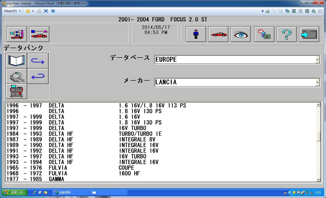Image resolution: width=326 pixels, height=198 pixels.
Task: Click VMware Unity mode icon
Action: (x=53, y=11)
